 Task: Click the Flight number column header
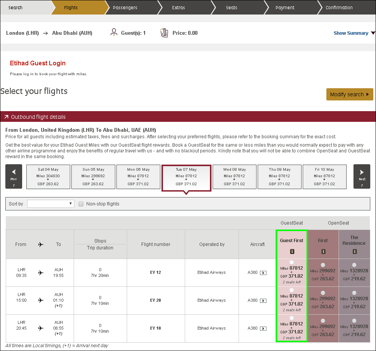point(156,244)
